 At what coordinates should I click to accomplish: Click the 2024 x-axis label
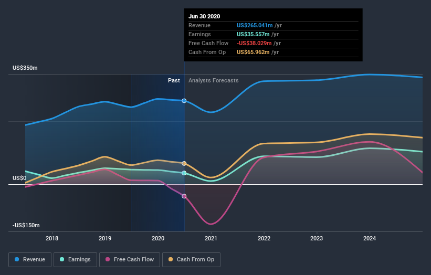click(370, 238)
